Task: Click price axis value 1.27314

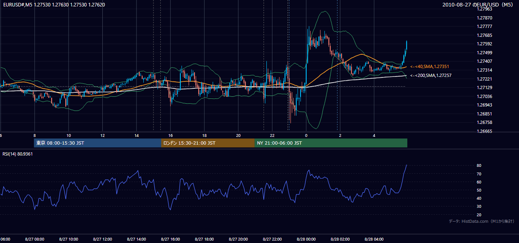Action: point(485,70)
